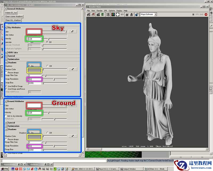This screenshot has width=213, height=171.
Task: Enable Reuse dmaps under Sky Shadows
Action: tap(6, 73)
